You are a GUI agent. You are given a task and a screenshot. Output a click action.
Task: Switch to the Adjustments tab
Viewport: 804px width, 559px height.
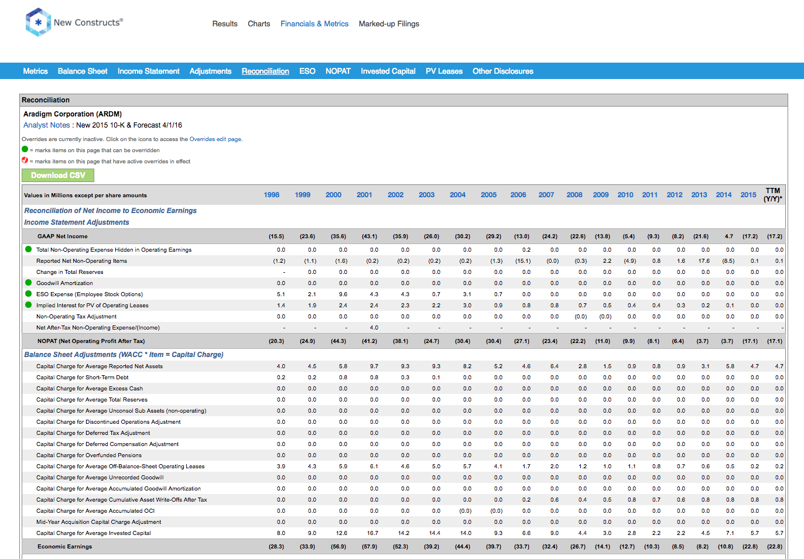210,71
